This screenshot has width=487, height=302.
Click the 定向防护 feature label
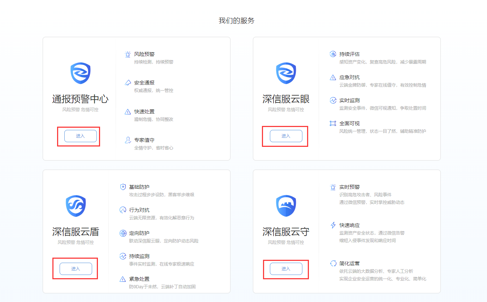pyautogui.click(x=139, y=233)
